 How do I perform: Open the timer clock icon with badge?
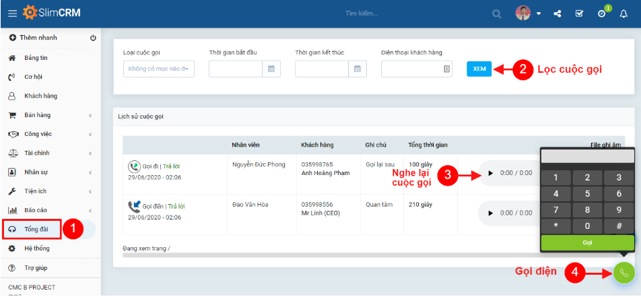point(602,13)
